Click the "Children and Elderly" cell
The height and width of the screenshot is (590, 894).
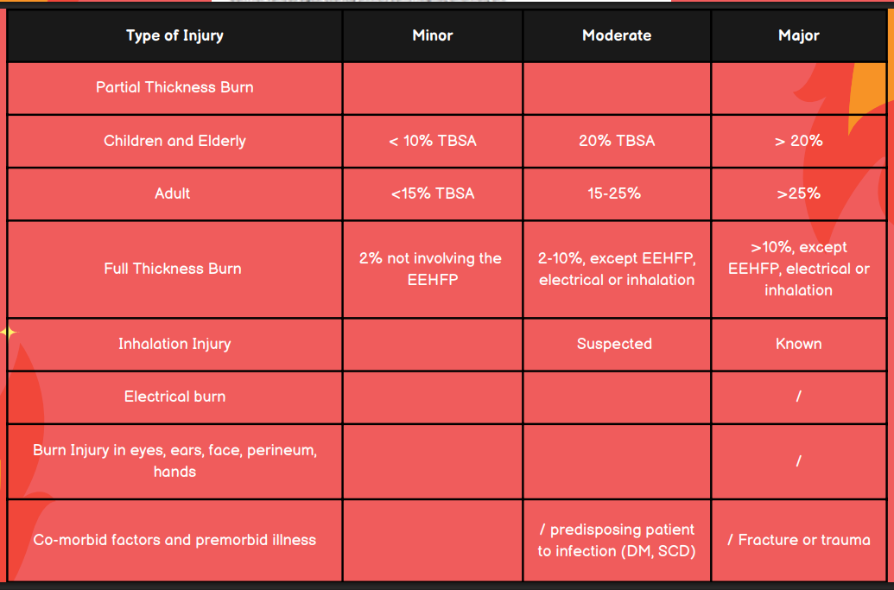tap(174, 141)
